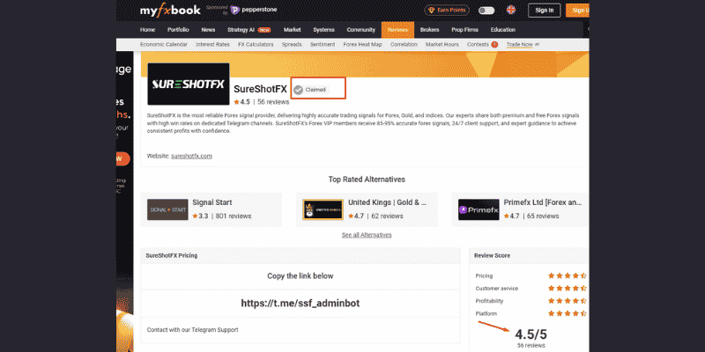Click the Earn Points button
Viewport: 705px width, 352px height.
coord(447,11)
